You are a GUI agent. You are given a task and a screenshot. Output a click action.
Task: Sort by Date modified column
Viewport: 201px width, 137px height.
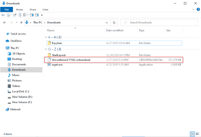115,30
